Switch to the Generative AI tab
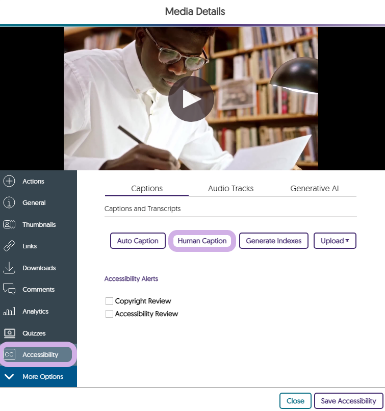 tap(314, 189)
